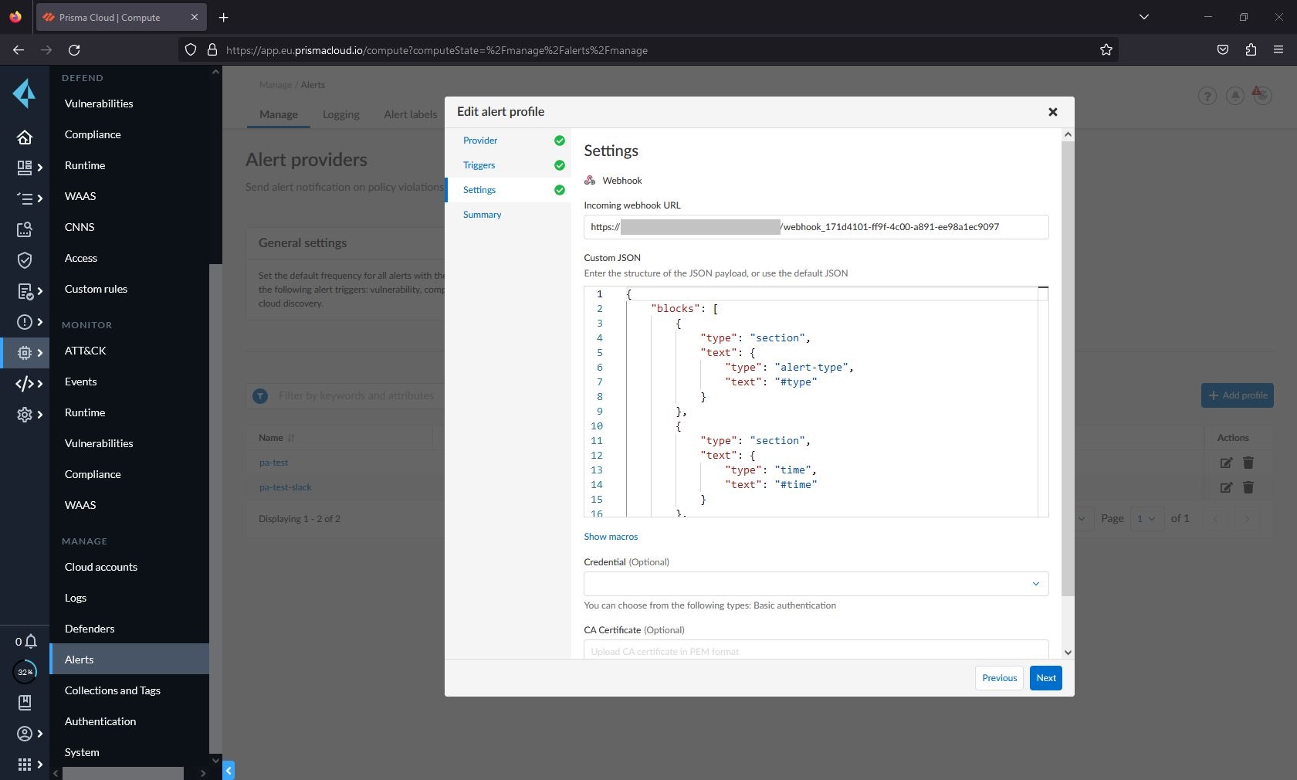
Task: Click the help question mark icon
Action: click(1207, 96)
